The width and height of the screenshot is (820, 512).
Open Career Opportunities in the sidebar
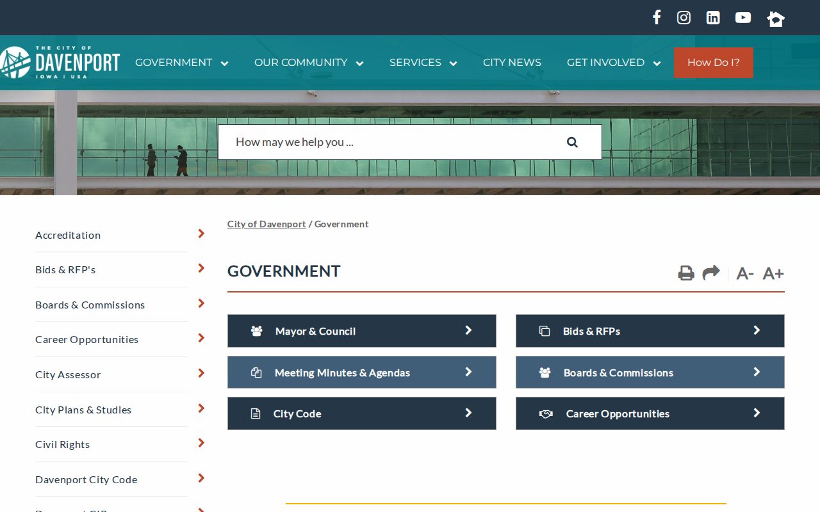[87, 340]
